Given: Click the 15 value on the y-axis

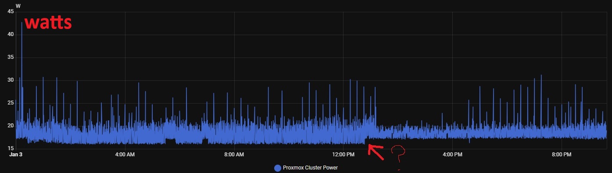Looking at the screenshot, I should pyautogui.click(x=11, y=148).
